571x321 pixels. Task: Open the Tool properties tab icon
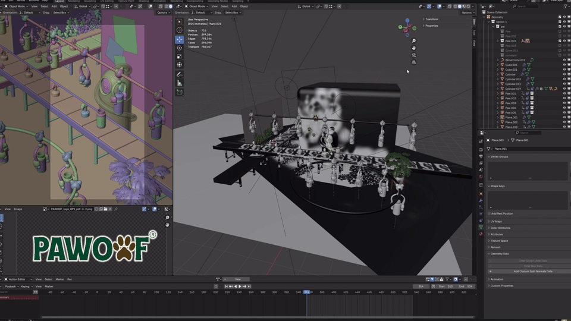(x=481, y=141)
